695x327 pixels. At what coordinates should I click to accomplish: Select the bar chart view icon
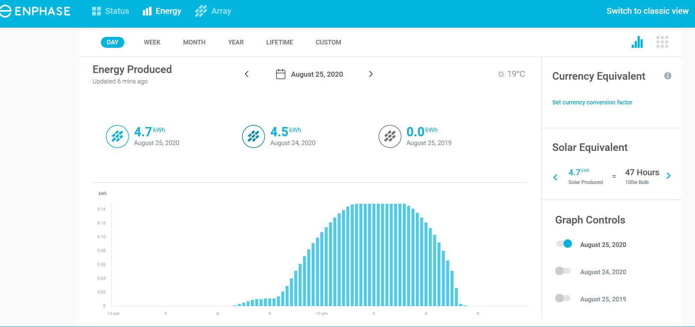637,42
